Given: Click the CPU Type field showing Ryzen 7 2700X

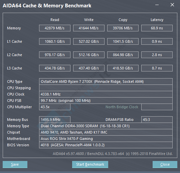Looking at the screenshot, I should tap(106, 81).
